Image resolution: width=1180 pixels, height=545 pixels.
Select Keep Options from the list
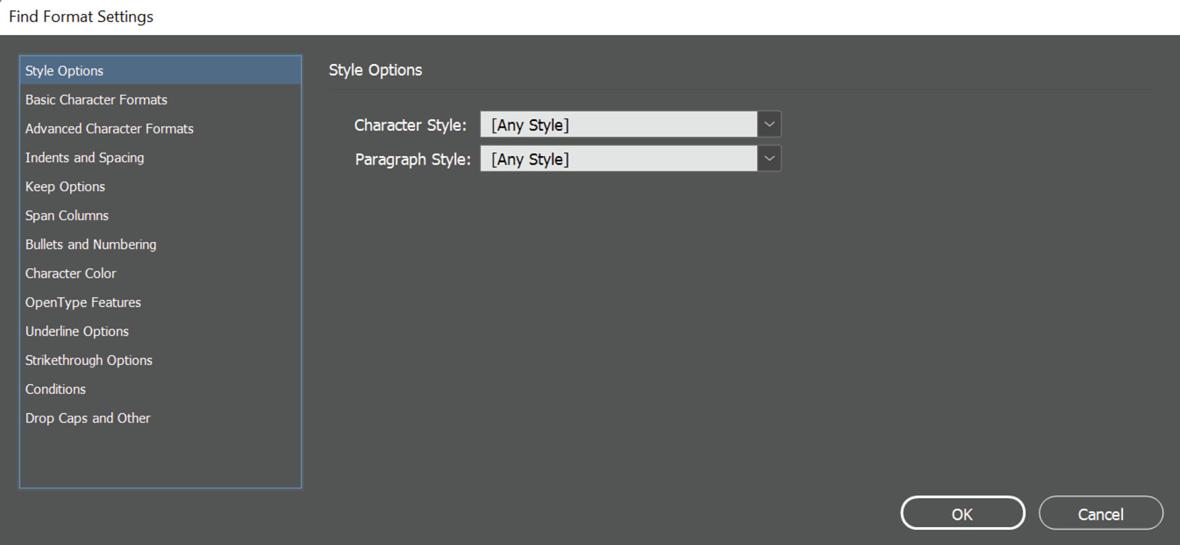pos(65,186)
